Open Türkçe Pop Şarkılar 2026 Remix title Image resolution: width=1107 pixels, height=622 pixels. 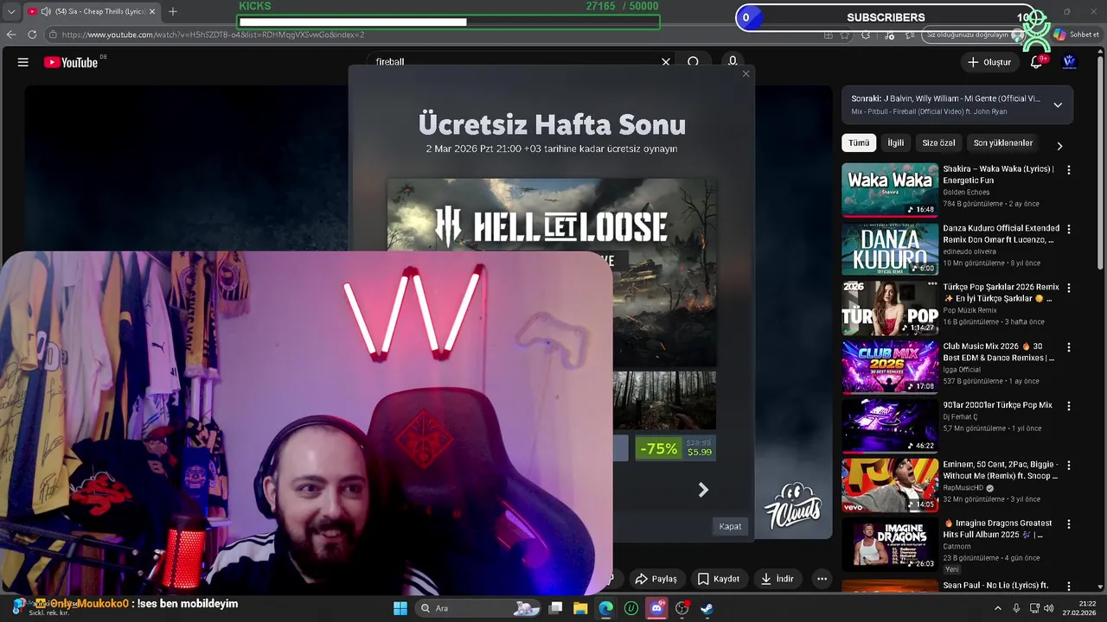[1001, 292]
